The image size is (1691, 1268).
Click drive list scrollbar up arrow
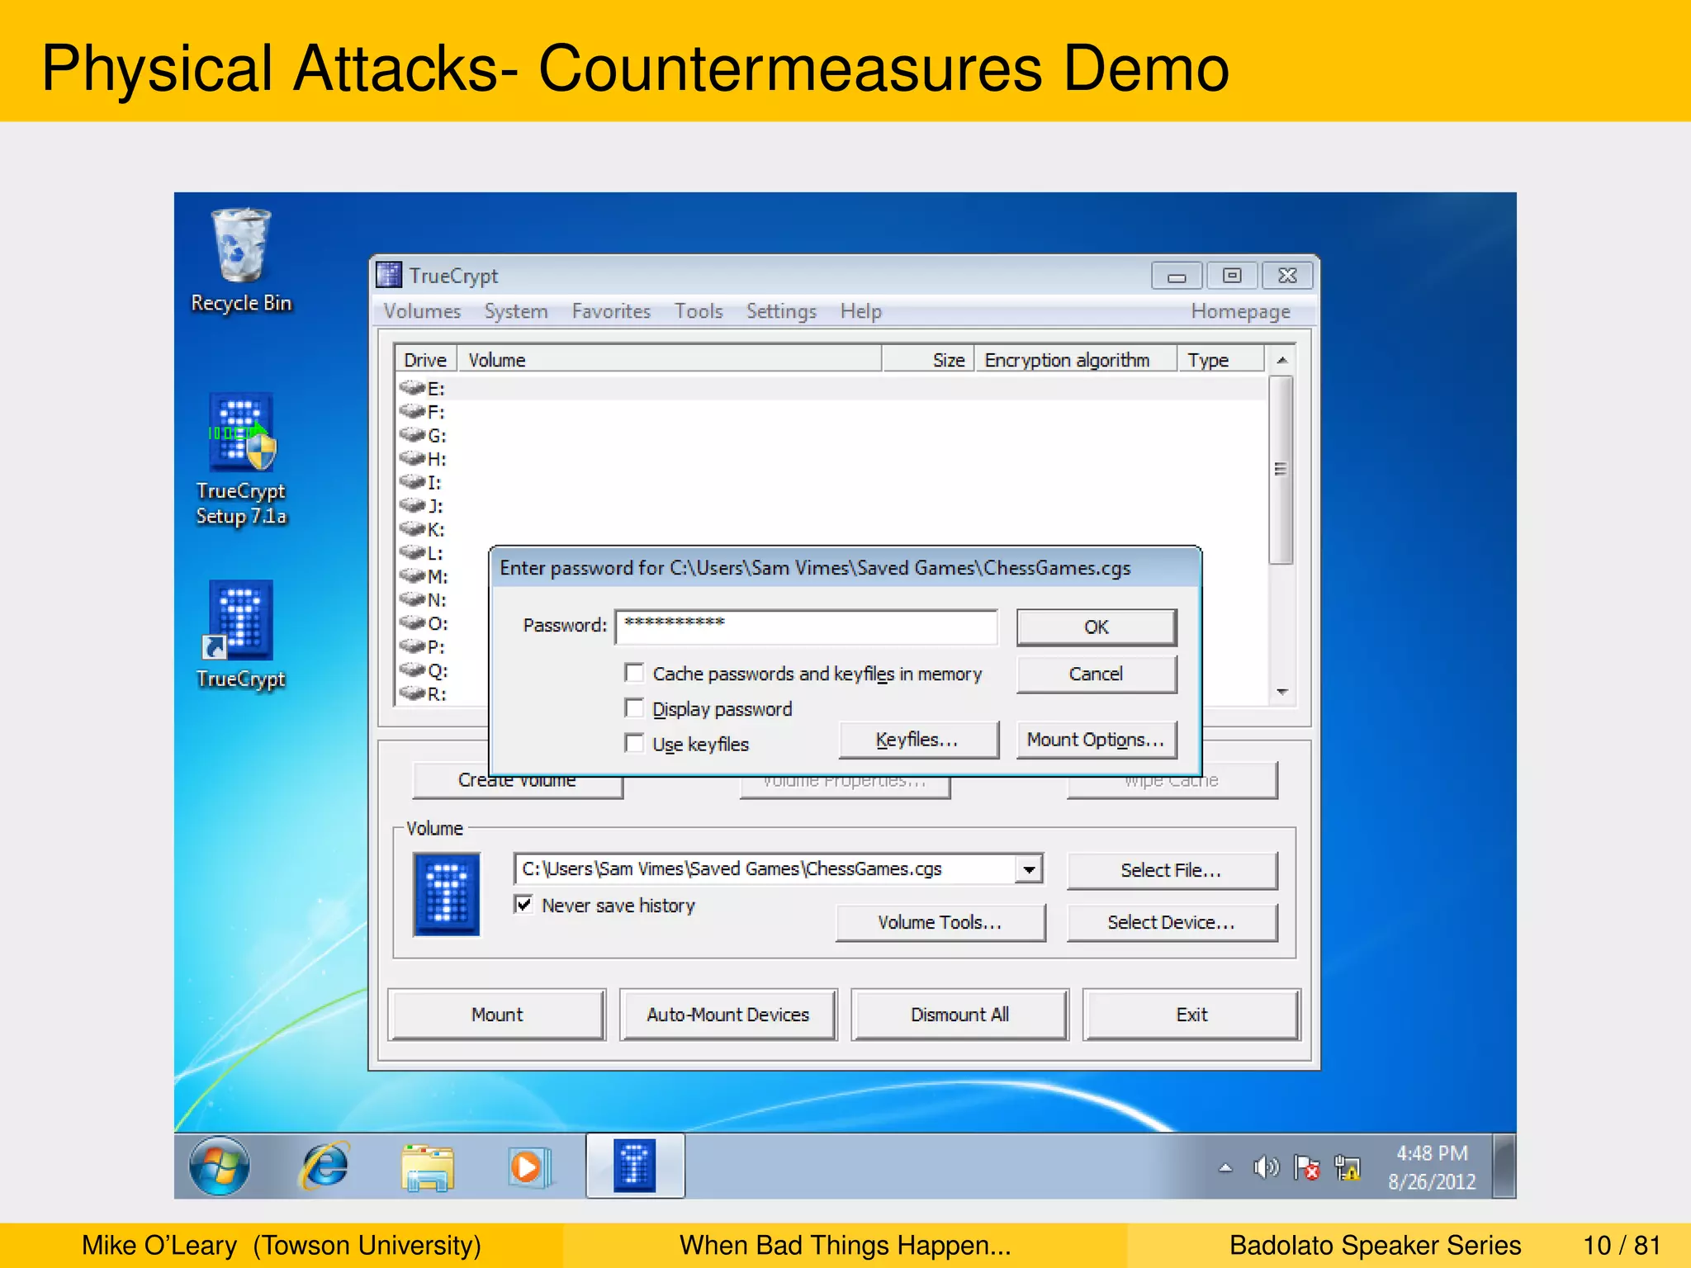(x=1281, y=361)
